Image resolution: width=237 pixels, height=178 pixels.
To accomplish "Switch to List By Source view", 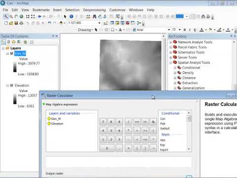I will coord(8,42).
